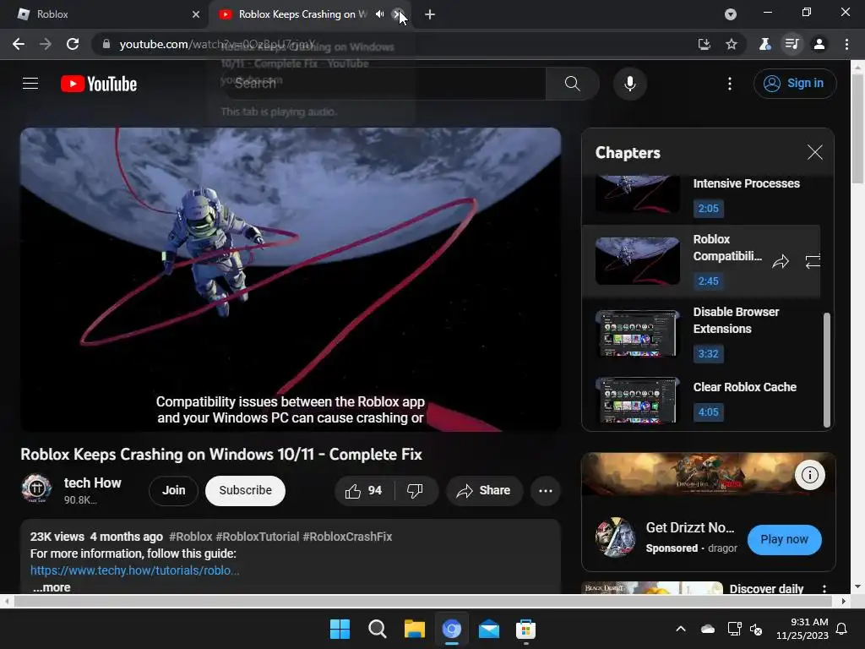Go back in browser history
This screenshot has height=649, width=865.
click(x=19, y=44)
